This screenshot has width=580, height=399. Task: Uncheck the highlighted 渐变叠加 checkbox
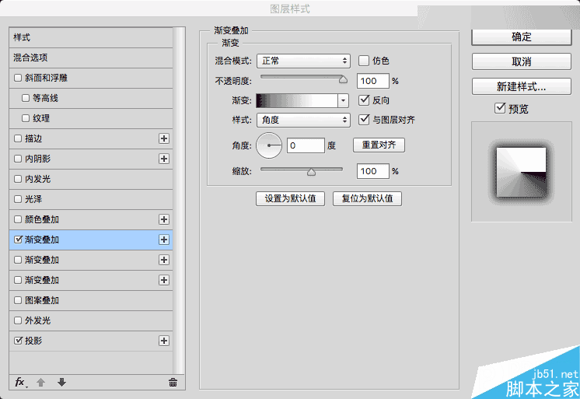click(x=18, y=240)
